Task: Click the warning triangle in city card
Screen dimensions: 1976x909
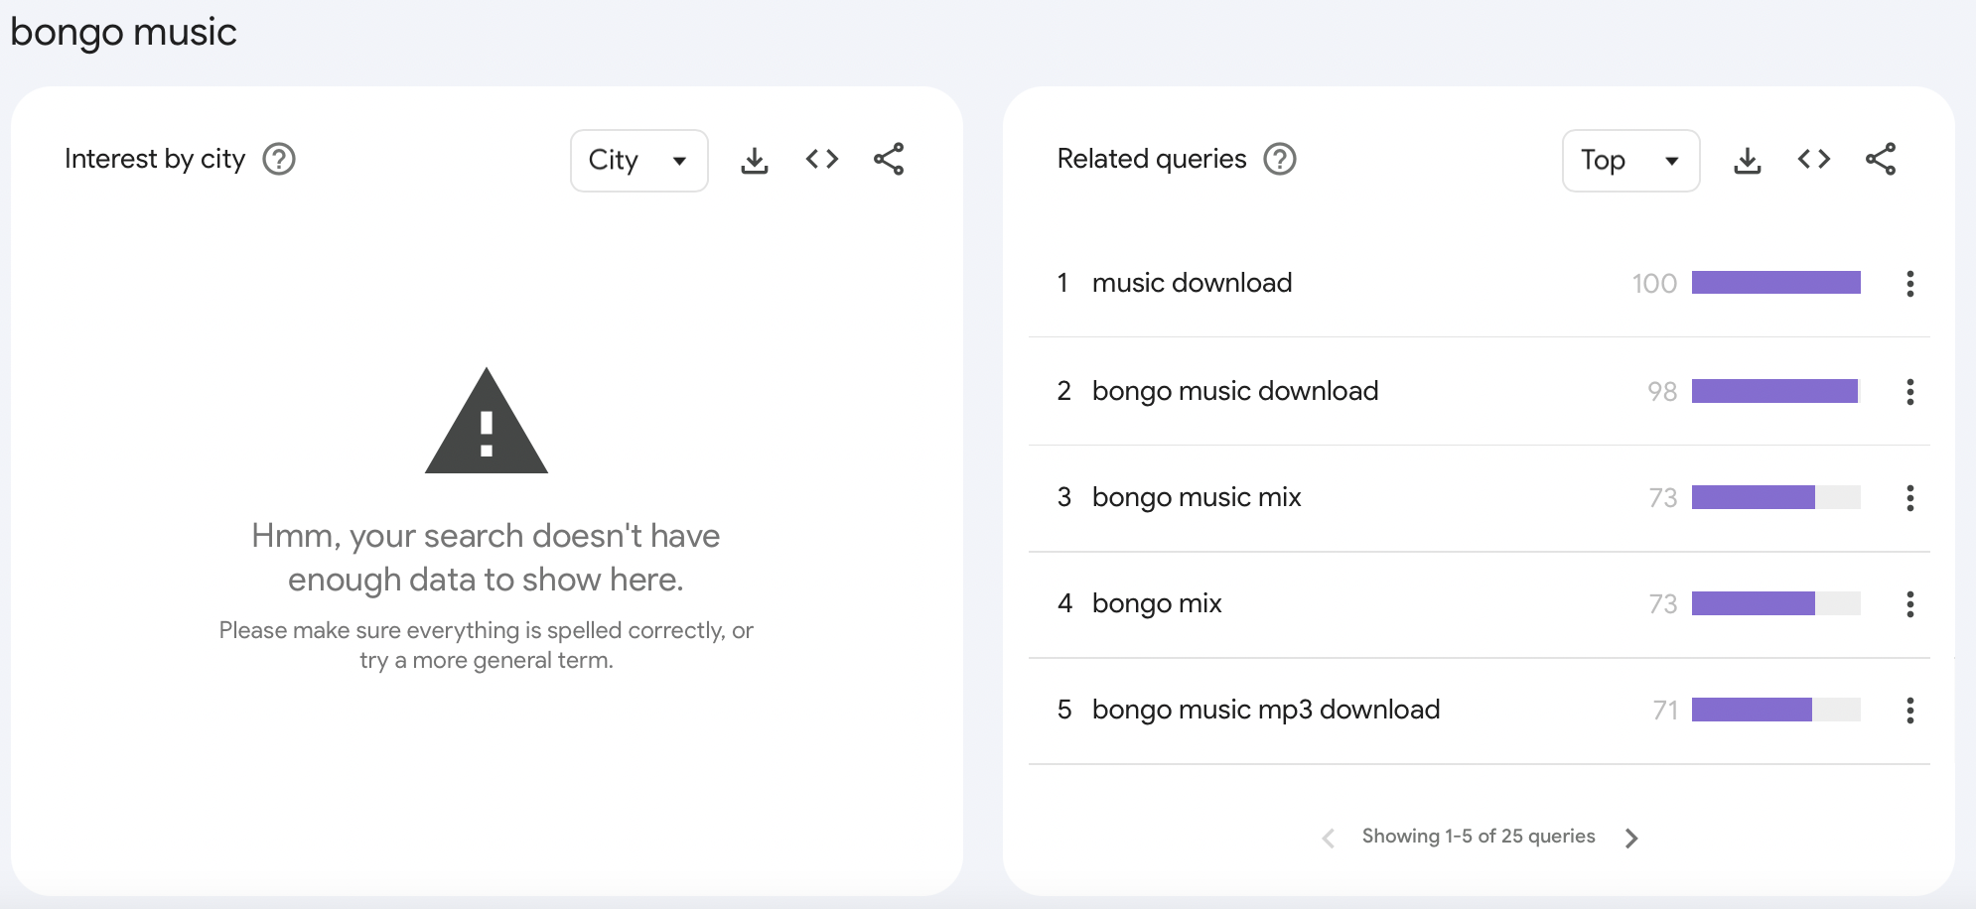Action: (x=487, y=425)
